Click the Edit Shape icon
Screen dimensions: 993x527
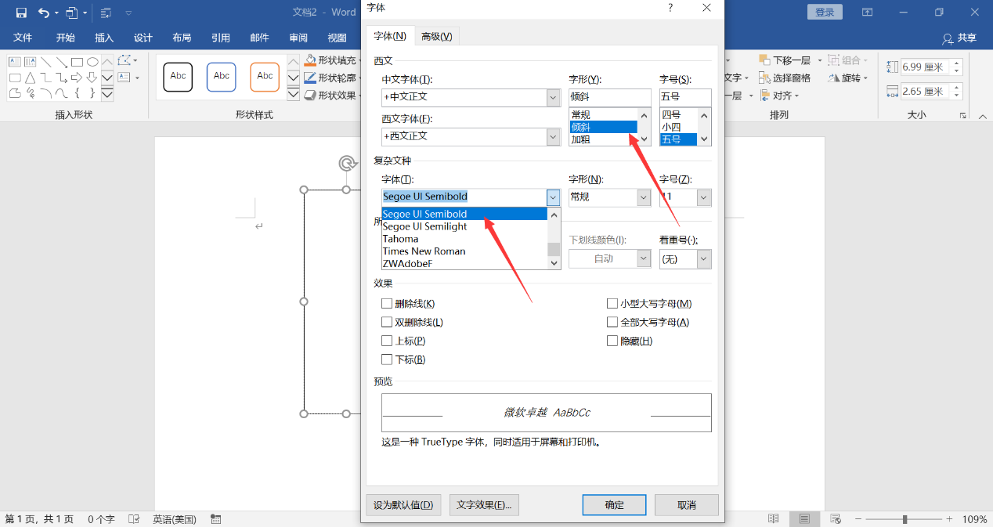(x=124, y=60)
